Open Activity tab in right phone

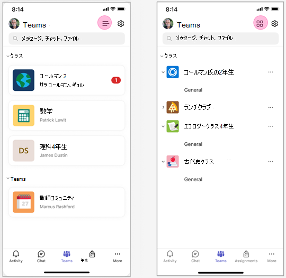click(x=170, y=256)
